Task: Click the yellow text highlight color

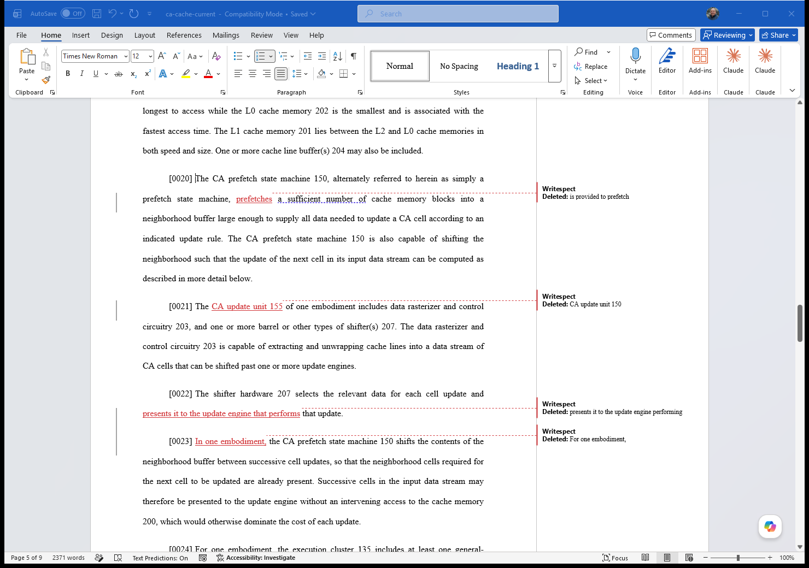Action: pyautogui.click(x=186, y=73)
